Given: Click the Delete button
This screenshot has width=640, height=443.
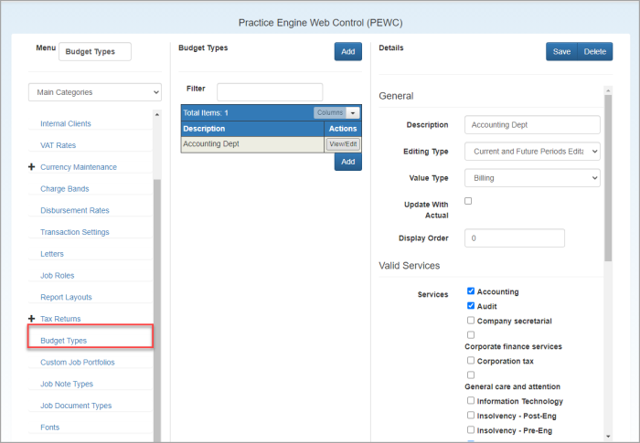Looking at the screenshot, I should (595, 52).
